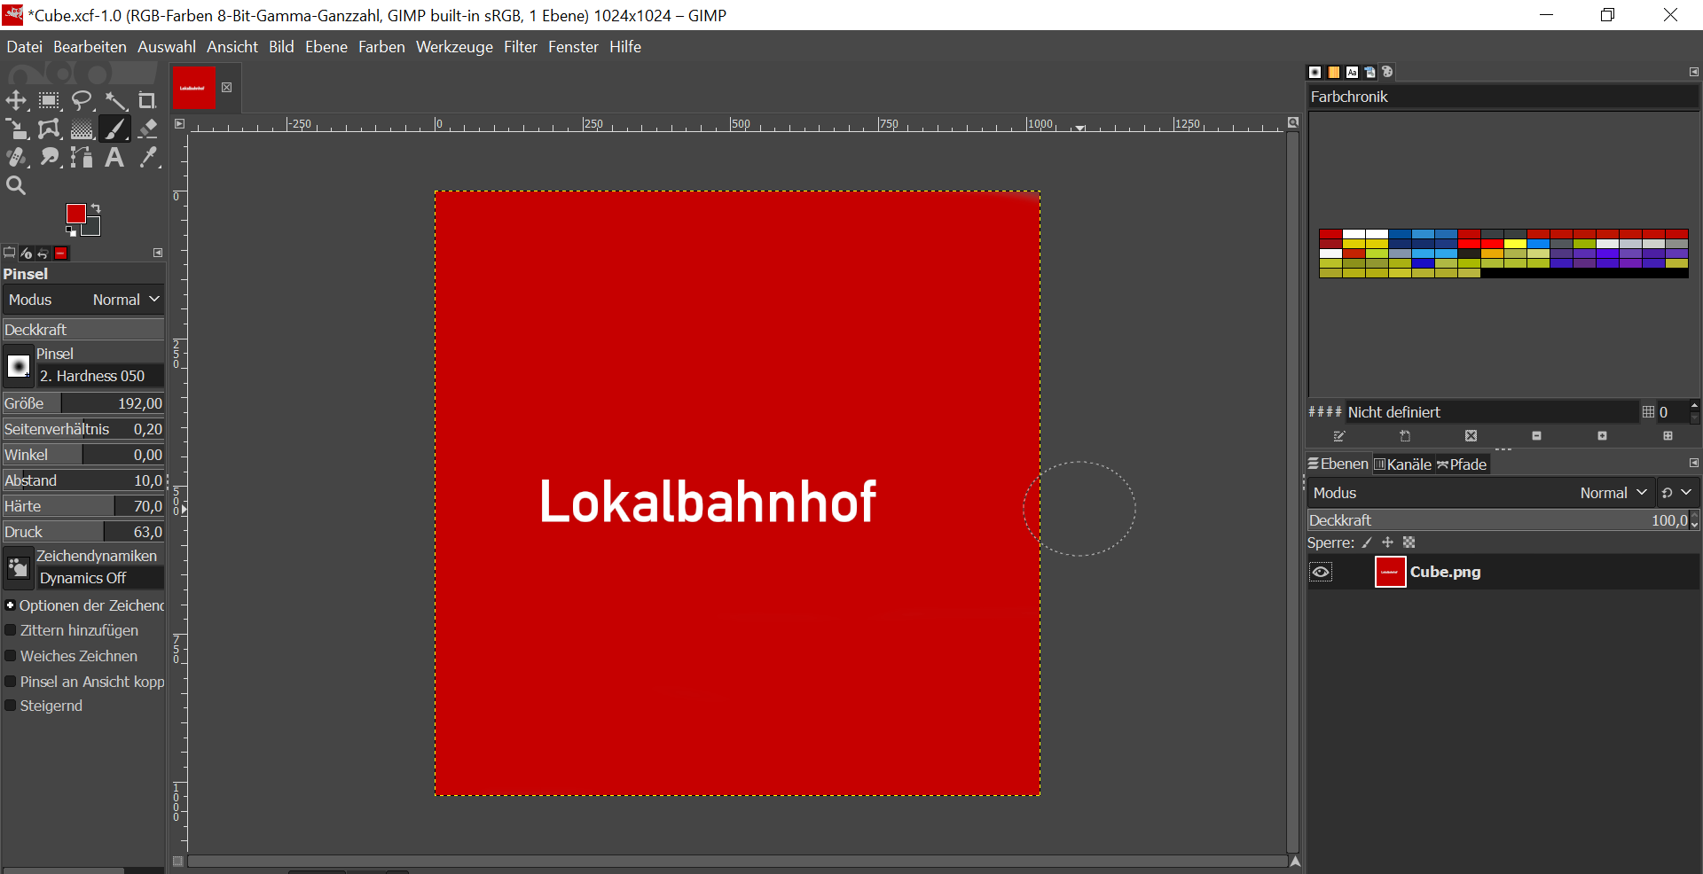The height and width of the screenshot is (874, 1703).
Task: Select the Text tool
Action: pos(114,158)
